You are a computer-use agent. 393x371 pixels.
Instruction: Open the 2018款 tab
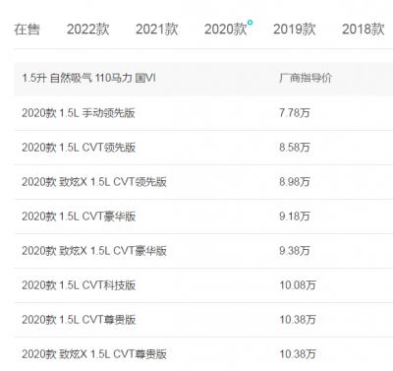(x=364, y=30)
